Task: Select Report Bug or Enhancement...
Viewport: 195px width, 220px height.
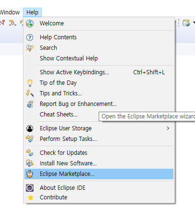Action: click(x=99, y=104)
